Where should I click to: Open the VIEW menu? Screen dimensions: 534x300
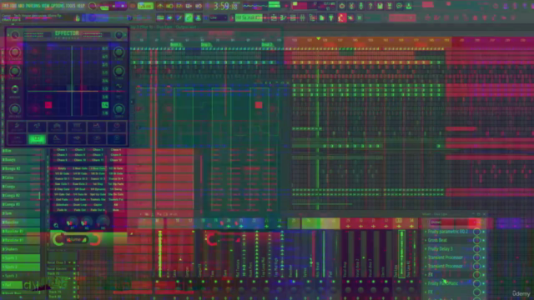pyautogui.click(x=46, y=6)
